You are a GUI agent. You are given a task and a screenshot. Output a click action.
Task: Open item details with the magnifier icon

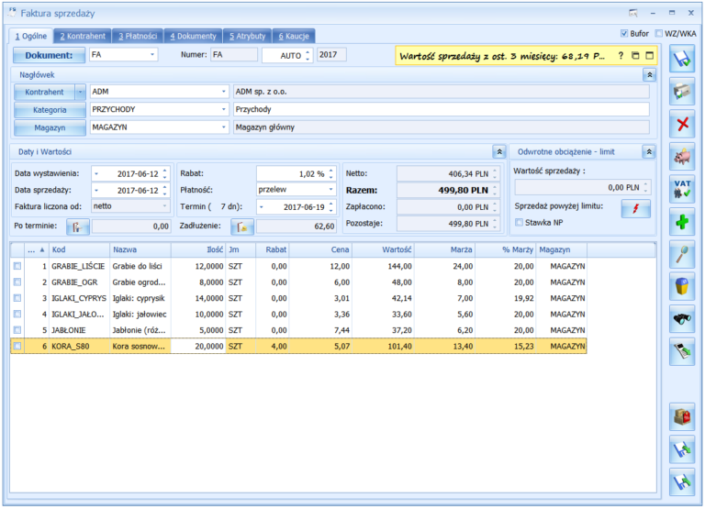click(682, 254)
